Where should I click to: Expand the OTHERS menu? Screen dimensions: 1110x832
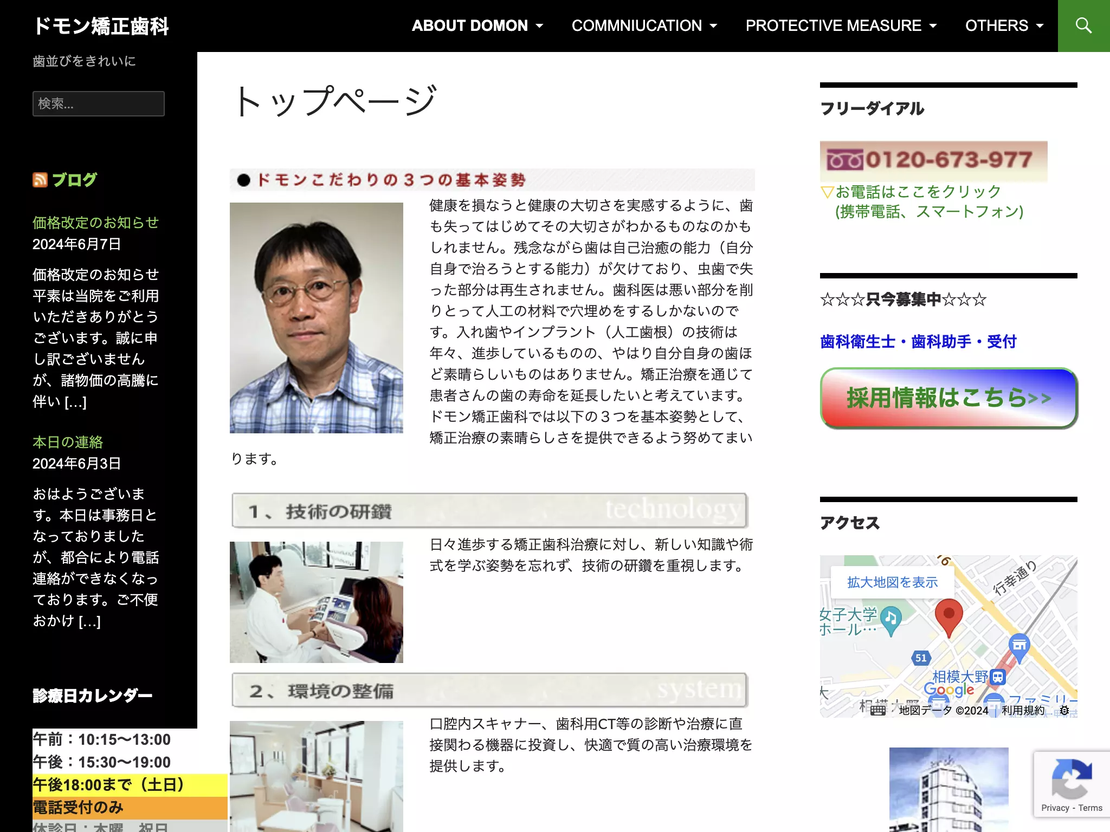(x=1004, y=25)
